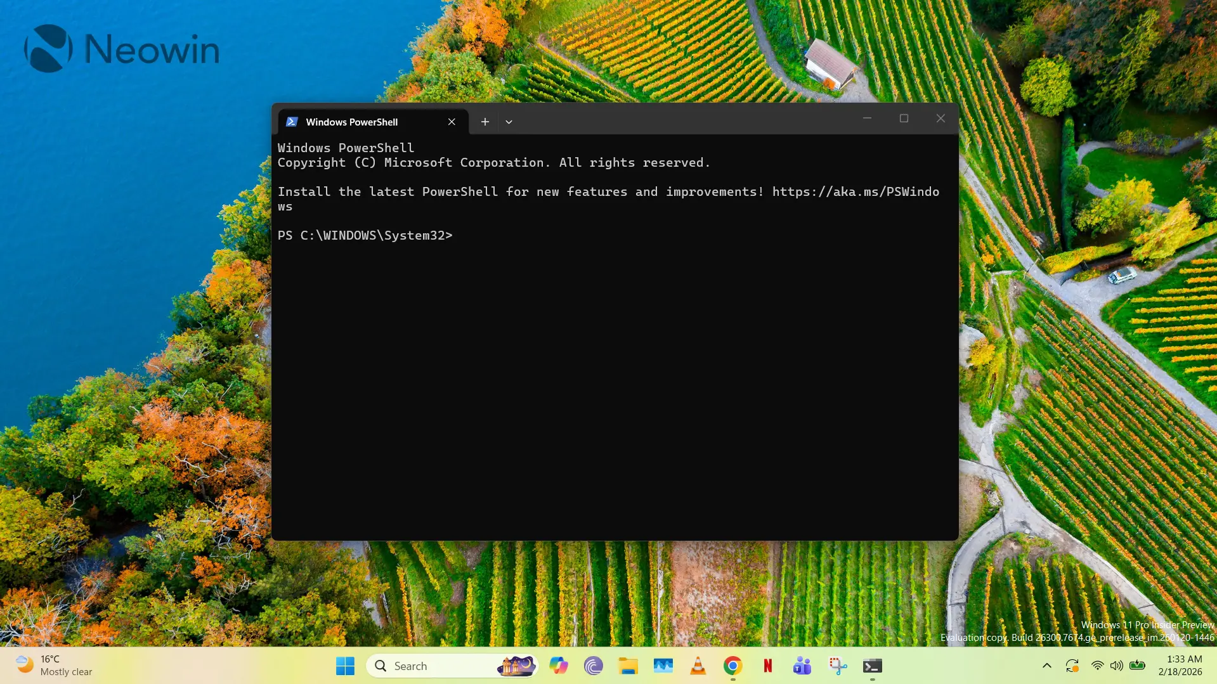Open a new tab with plus button
This screenshot has height=684, width=1217.
(485, 122)
